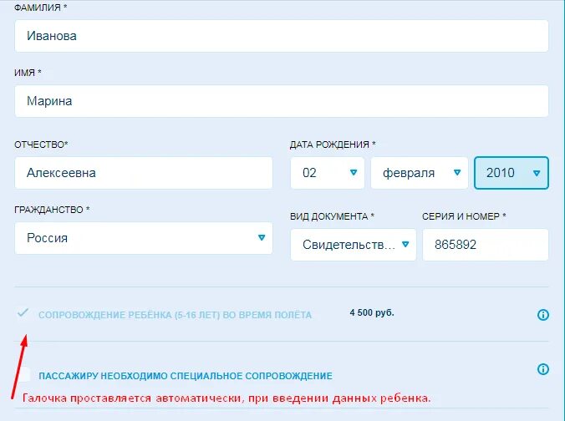
Task: Click the 4 500 руб. price text
Action: tap(372, 312)
